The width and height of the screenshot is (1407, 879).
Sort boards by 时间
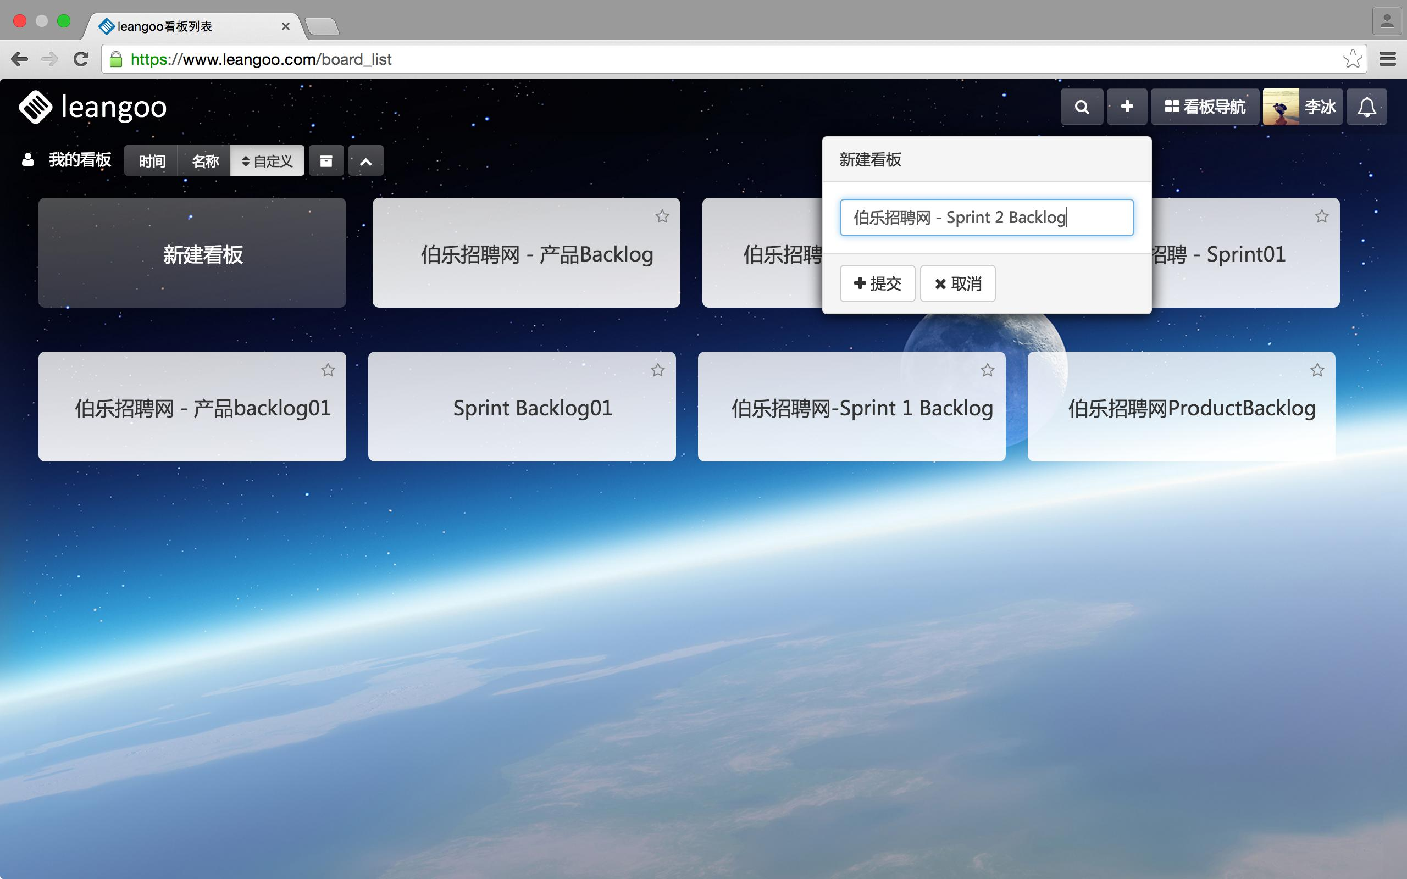point(151,160)
